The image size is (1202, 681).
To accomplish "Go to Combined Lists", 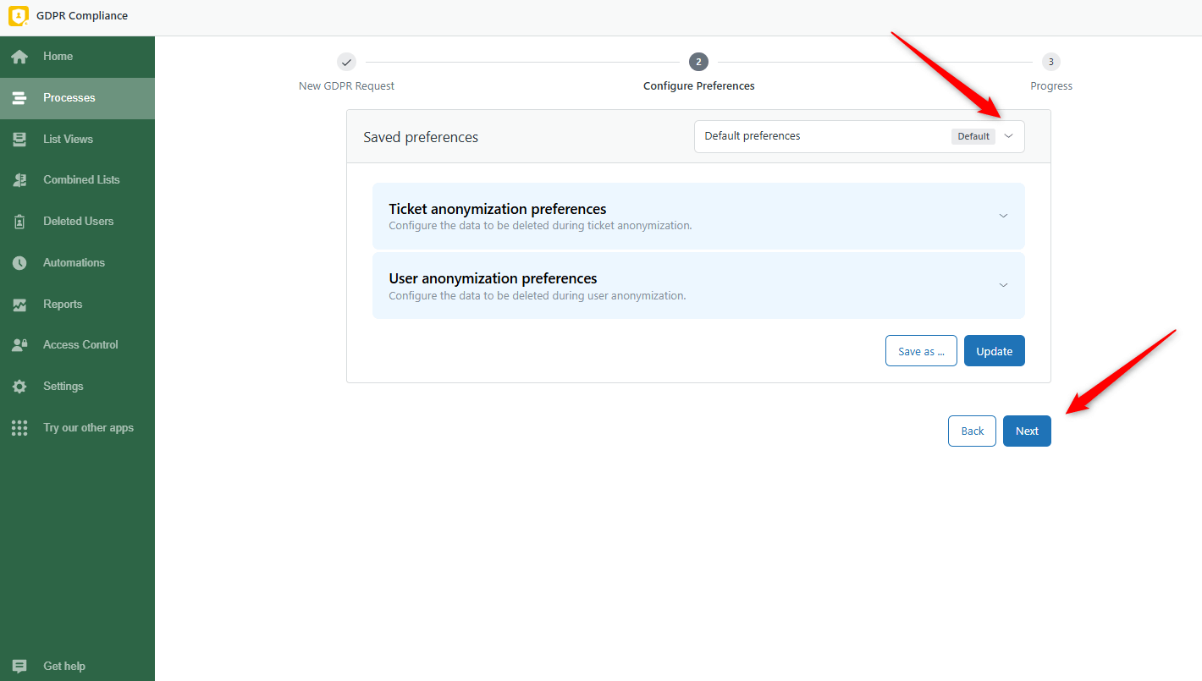I will pos(77,180).
